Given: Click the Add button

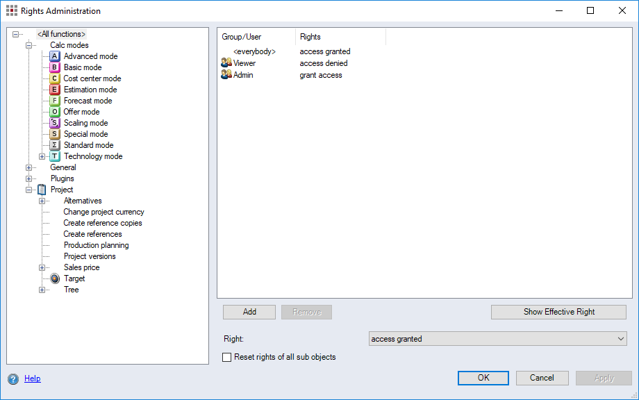Looking at the screenshot, I should (x=249, y=312).
